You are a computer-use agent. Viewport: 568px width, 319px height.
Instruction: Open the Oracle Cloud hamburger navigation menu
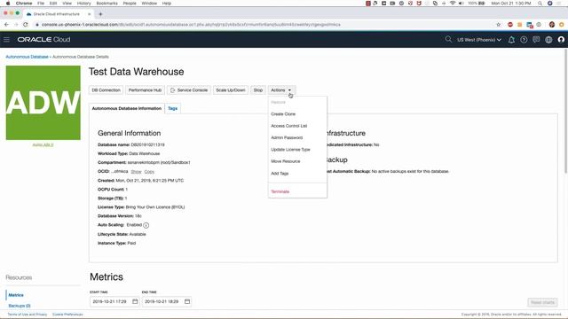coord(6,39)
